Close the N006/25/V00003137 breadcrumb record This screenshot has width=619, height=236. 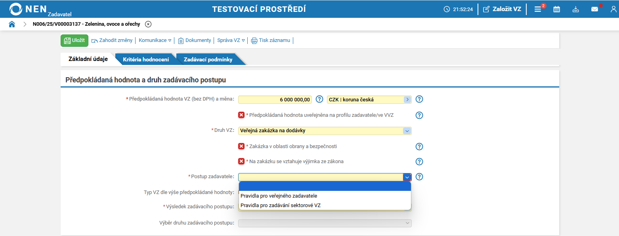point(148,24)
